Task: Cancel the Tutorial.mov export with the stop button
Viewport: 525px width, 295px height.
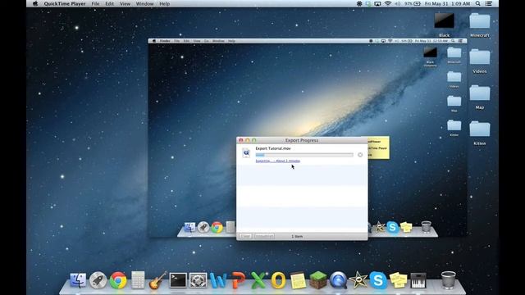Action: pyautogui.click(x=360, y=155)
